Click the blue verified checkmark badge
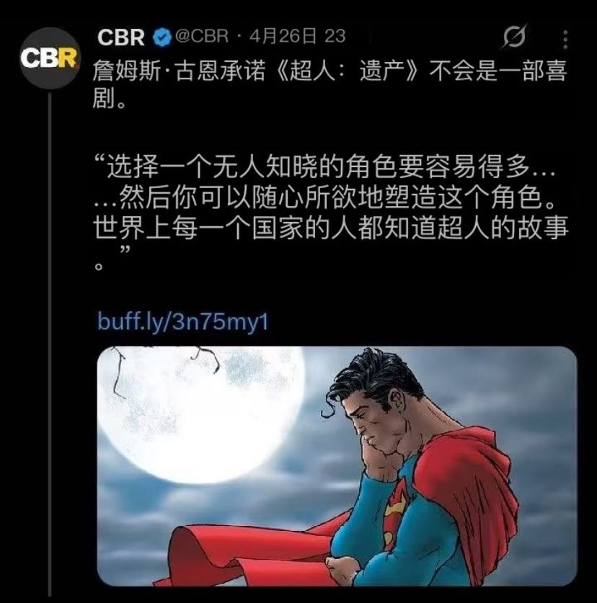The width and height of the screenshot is (597, 603). click(162, 37)
